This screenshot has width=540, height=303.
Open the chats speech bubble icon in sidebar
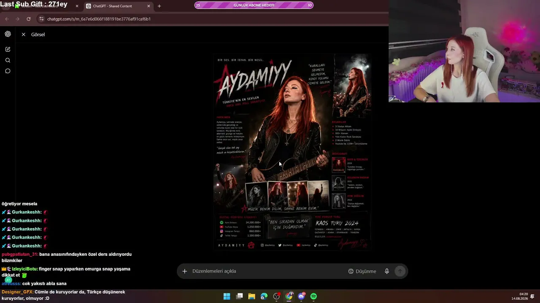coord(8,71)
